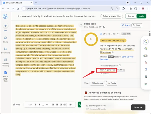This screenshot has height=114, width=151.
Task: Collapse the results panel with chevron
Action: [x=81, y=25]
